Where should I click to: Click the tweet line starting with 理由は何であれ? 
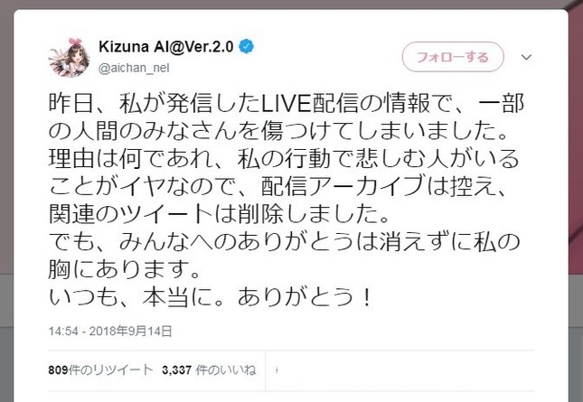coord(284,159)
